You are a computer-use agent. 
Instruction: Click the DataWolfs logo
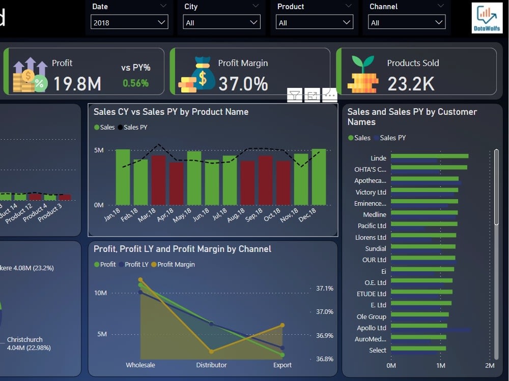(x=487, y=17)
